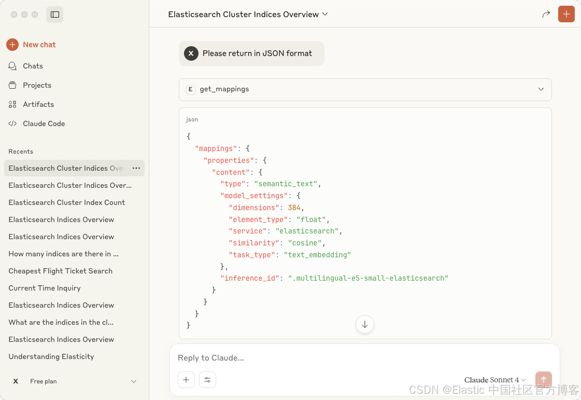Click the Claude Code brackets icon

[12, 123]
